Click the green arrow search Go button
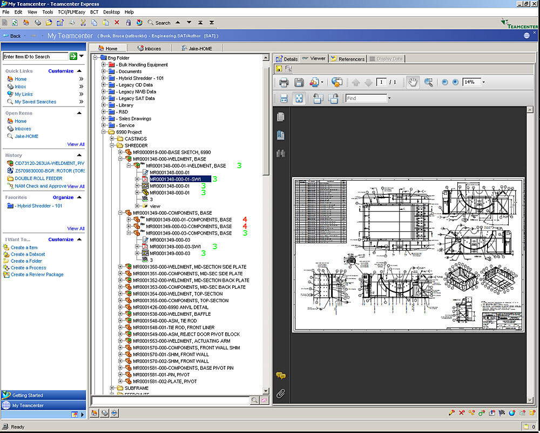The image size is (540, 433). (73, 56)
